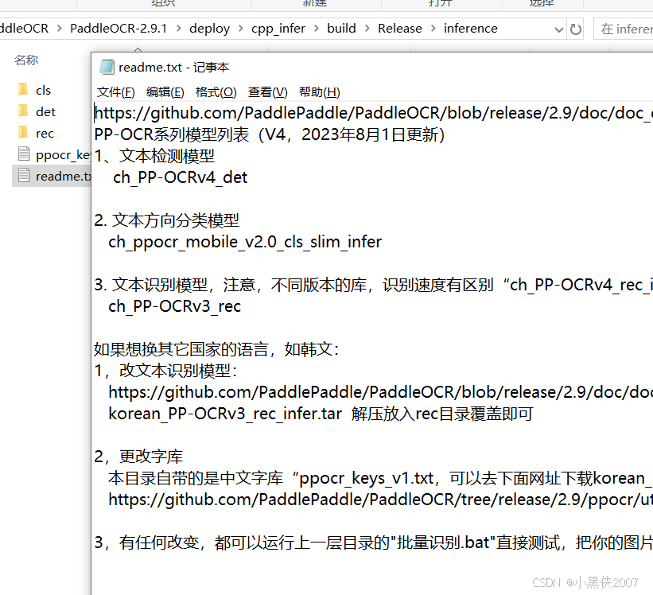The width and height of the screenshot is (653, 595).
Task: Select the readme.txt file icon
Action: tap(22, 176)
